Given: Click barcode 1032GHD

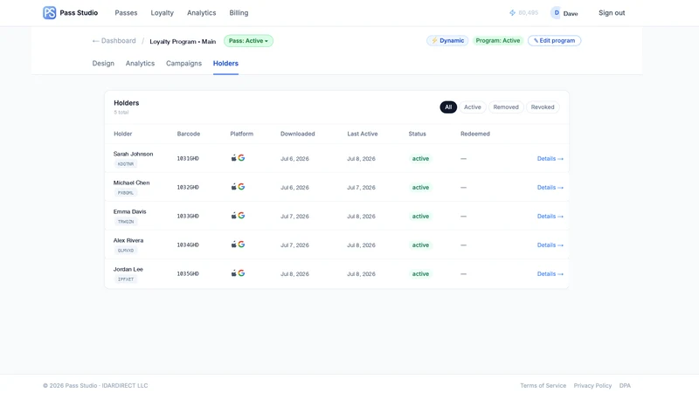Looking at the screenshot, I should click(188, 188).
